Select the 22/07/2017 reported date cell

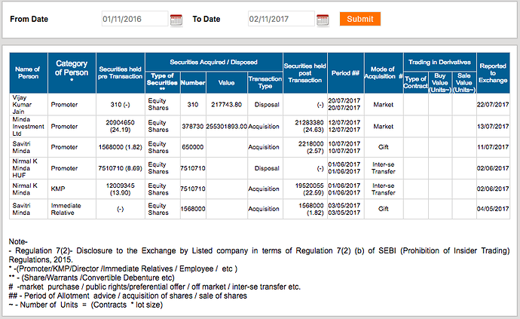[x=493, y=104]
